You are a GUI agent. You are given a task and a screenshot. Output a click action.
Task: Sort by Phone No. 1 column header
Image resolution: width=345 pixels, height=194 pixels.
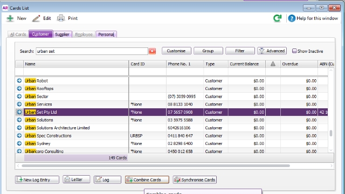click(x=185, y=64)
